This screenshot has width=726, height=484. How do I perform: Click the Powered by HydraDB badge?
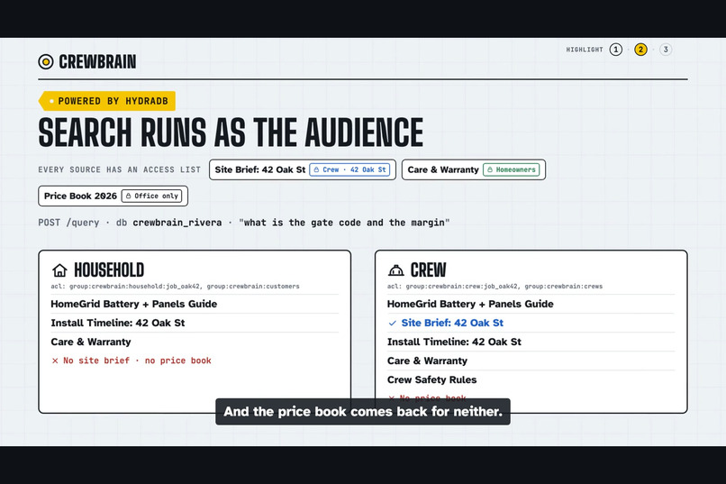(x=107, y=101)
